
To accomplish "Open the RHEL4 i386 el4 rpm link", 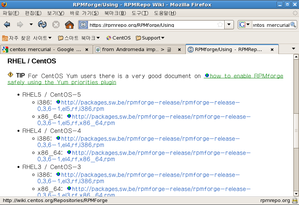I will tap(138, 142).
